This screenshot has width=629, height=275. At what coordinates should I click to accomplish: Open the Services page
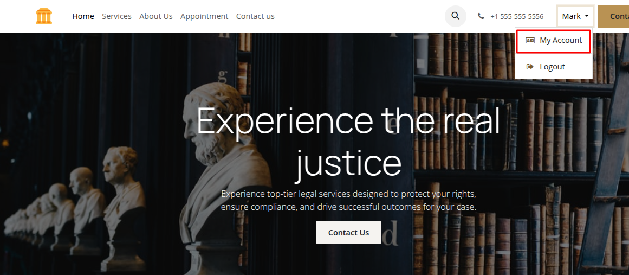pos(116,16)
